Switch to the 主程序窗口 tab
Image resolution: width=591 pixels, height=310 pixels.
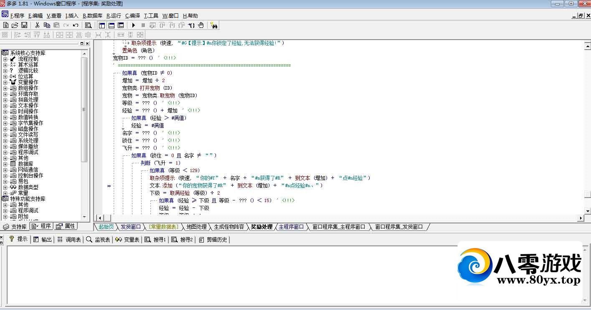[292, 227]
